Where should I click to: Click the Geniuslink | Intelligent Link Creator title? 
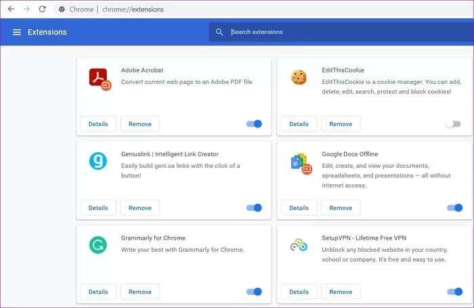click(x=169, y=154)
